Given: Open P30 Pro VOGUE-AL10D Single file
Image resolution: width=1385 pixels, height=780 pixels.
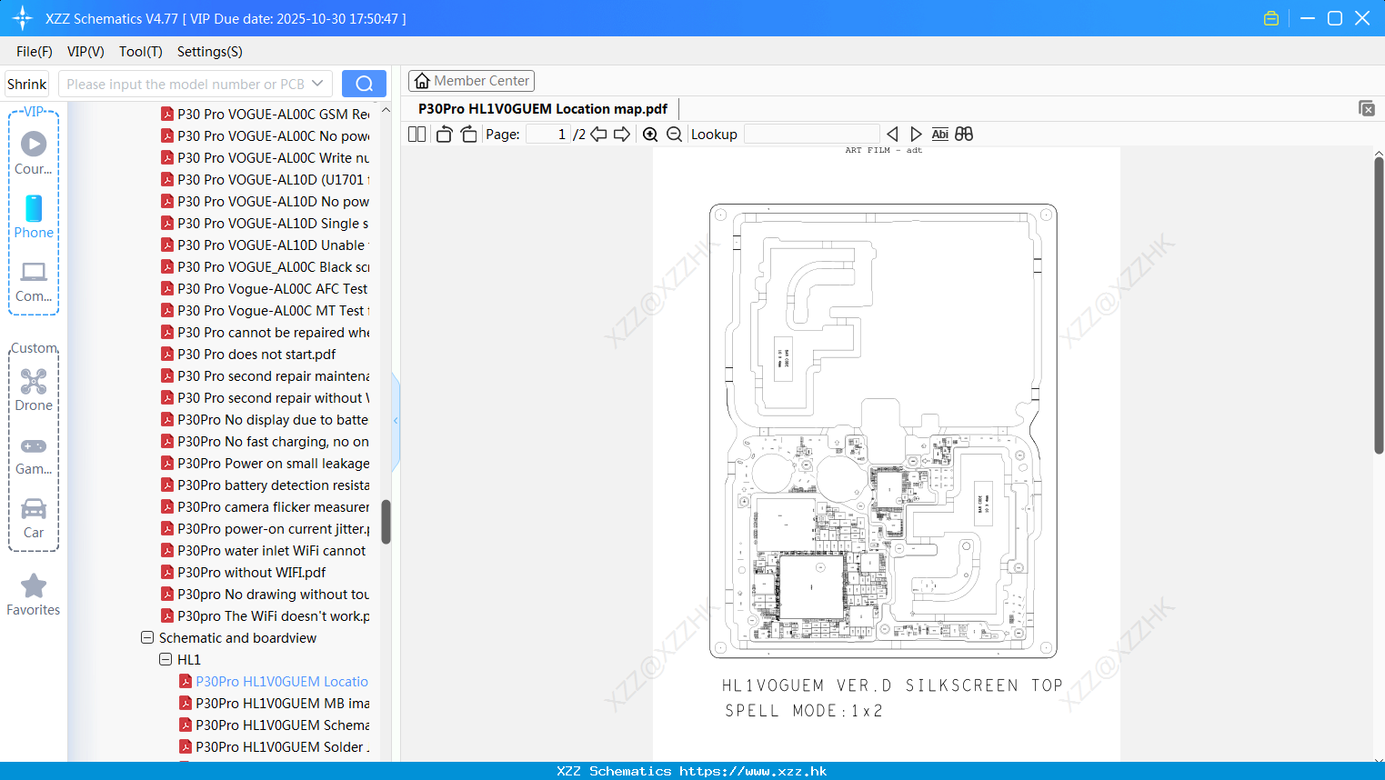Looking at the screenshot, I should 265,223.
